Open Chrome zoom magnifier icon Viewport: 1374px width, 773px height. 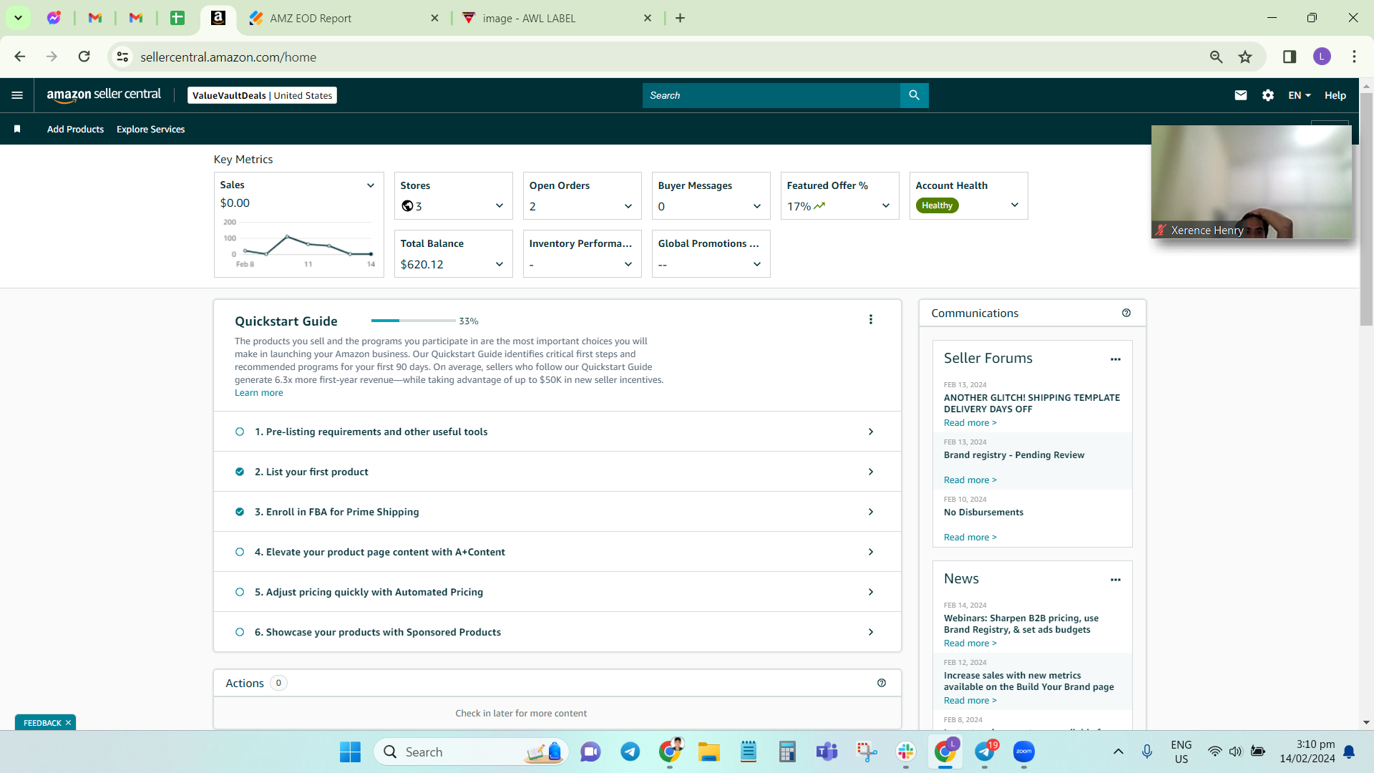point(1216,57)
